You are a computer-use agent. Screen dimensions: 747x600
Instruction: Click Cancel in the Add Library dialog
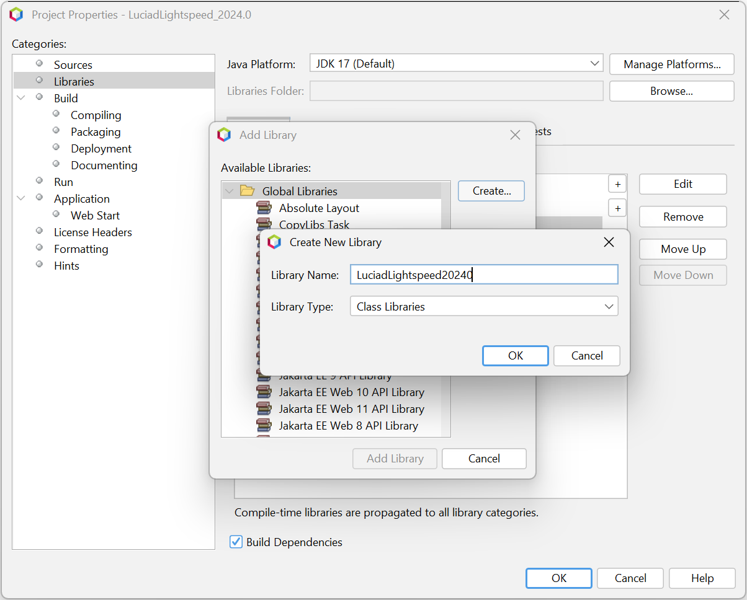(x=484, y=459)
